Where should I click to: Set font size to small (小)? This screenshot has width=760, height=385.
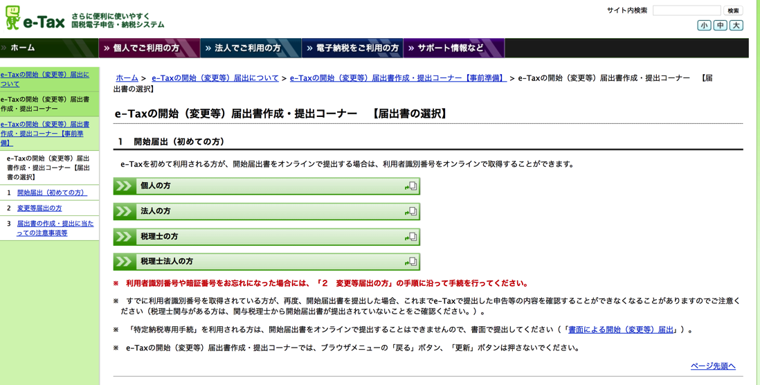(704, 25)
